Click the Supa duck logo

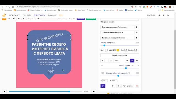pyautogui.click(x=4, y=15)
